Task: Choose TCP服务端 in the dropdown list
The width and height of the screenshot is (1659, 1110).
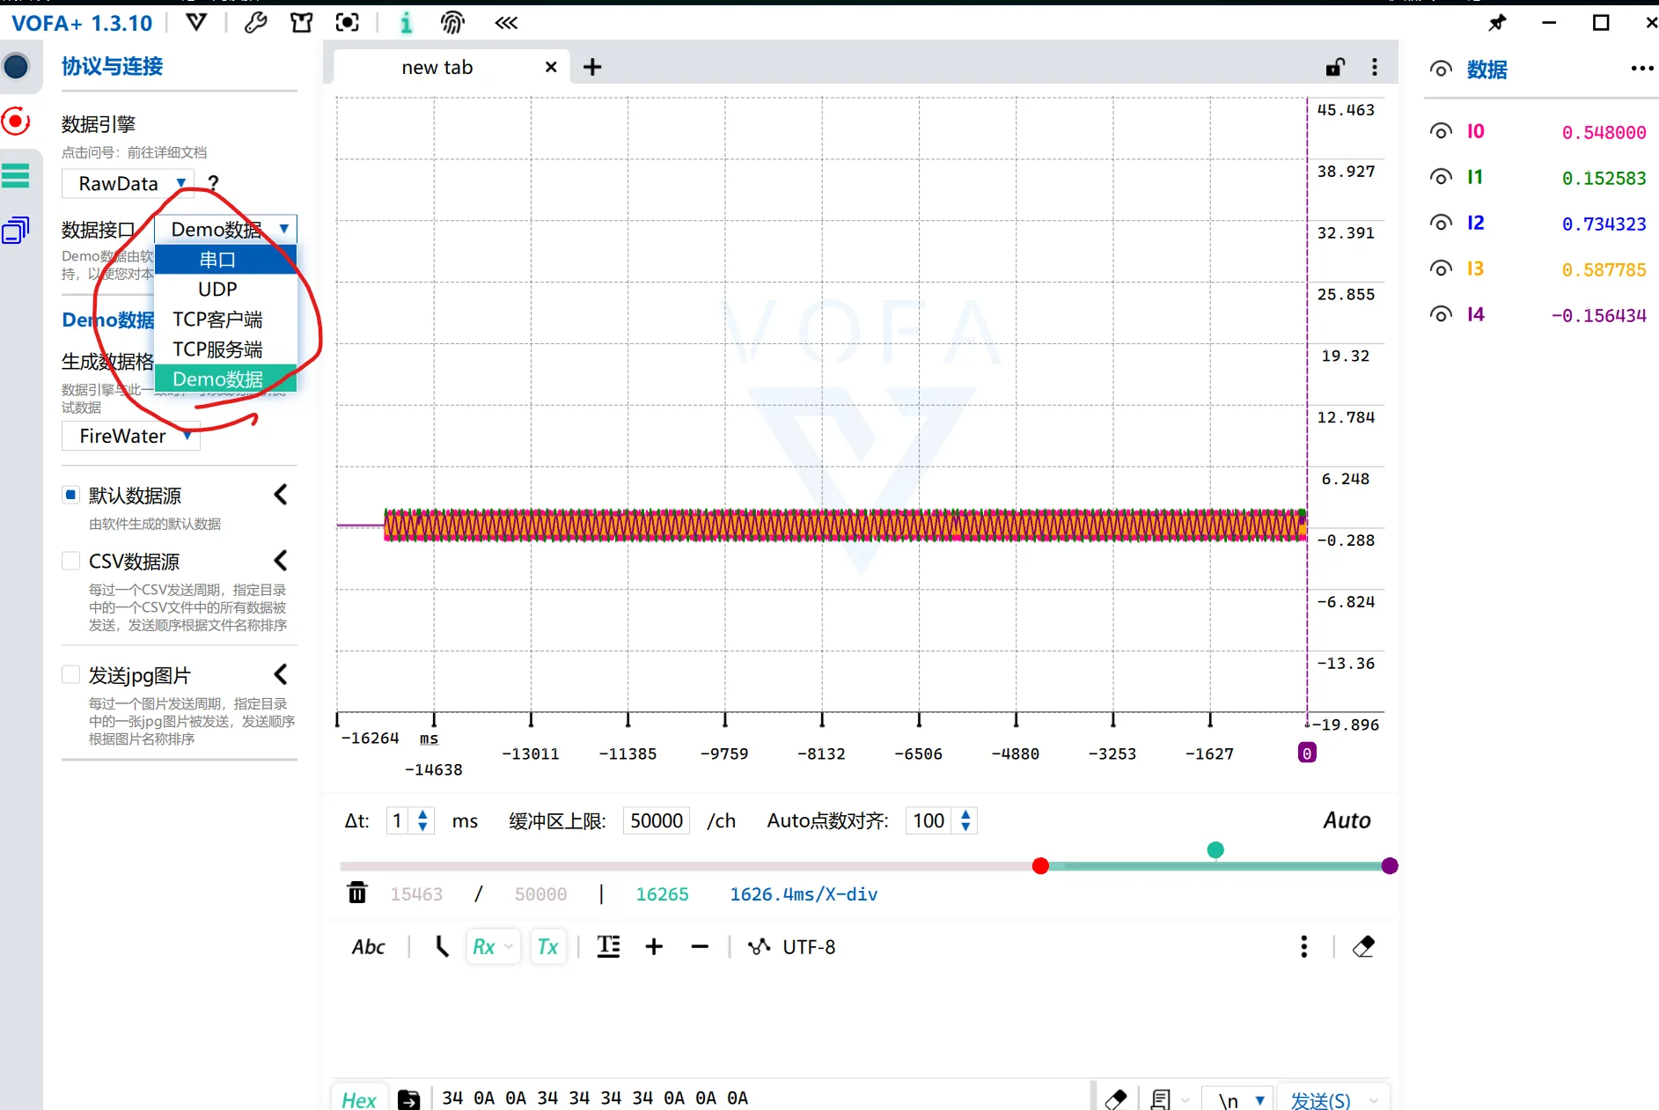Action: (x=225, y=349)
